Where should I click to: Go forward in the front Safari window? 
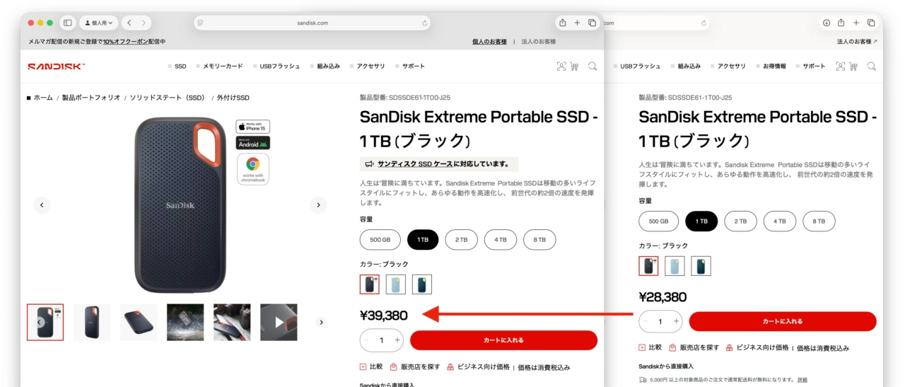tap(144, 23)
